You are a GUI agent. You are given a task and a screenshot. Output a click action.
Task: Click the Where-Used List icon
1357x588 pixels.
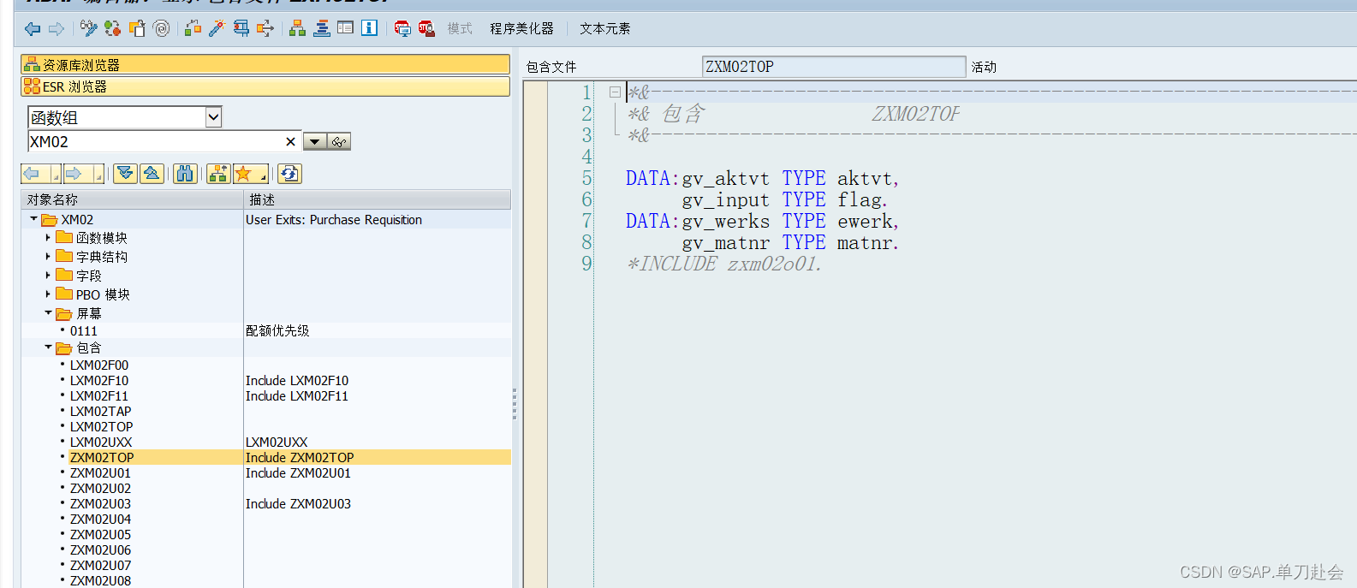click(265, 28)
